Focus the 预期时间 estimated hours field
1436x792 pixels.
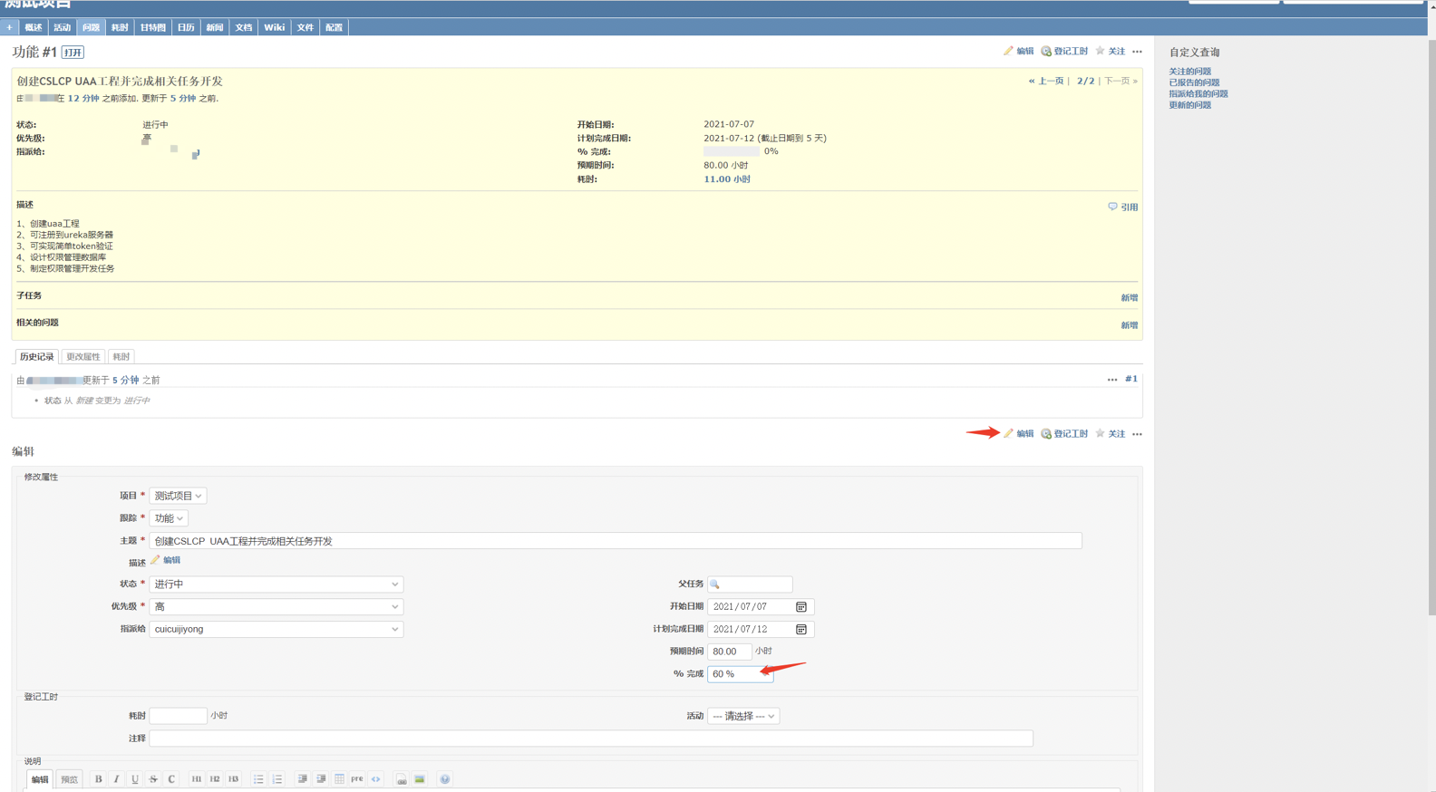(729, 652)
